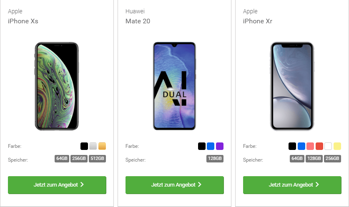The height and width of the screenshot is (207, 349).
Task: Open the iPhone Xs product image
Action: pyautogui.click(x=57, y=86)
